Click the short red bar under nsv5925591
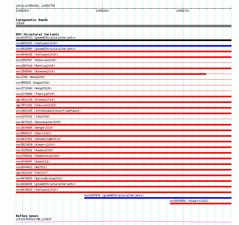This screenshot has width=239, height=225. coord(201,204)
